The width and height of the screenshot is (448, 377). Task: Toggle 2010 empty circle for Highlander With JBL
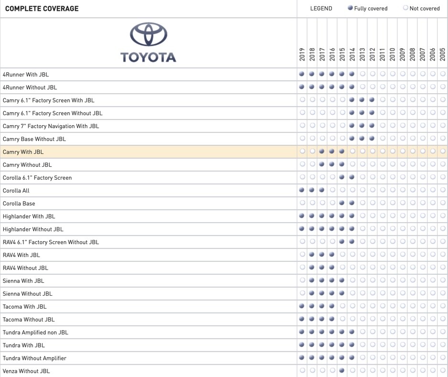pyautogui.click(x=392, y=216)
